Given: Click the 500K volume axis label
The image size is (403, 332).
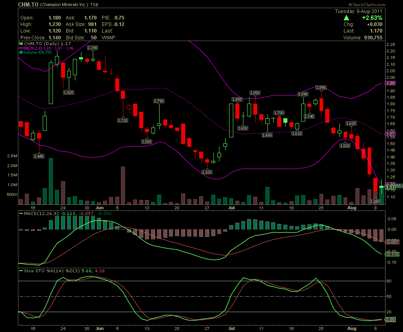Looking at the screenshot, I should tap(12, 195).
